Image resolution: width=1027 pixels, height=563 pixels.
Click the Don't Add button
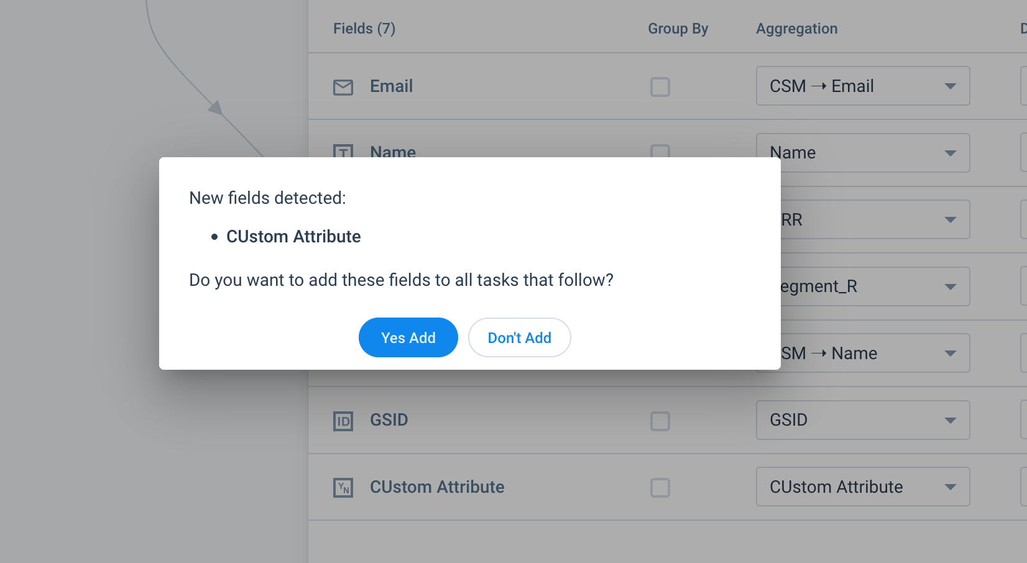(x=520, y=337)
